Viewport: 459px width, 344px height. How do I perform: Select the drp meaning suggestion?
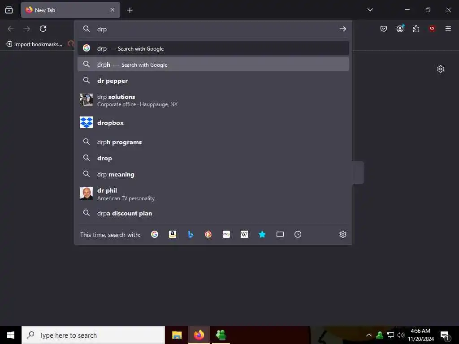pyautogui.click(x=213, y=174)
